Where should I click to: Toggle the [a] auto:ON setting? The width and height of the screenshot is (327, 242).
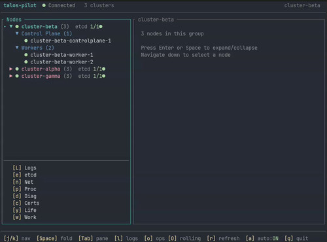coord(262,238)
